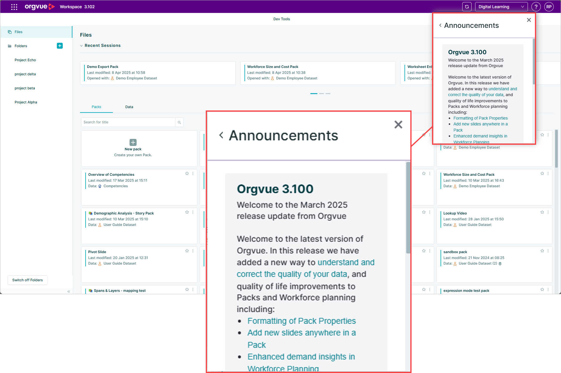The height and width of the screenshot is (373, 561).
Task: Select the Packs tab
Action: [96, 107]
